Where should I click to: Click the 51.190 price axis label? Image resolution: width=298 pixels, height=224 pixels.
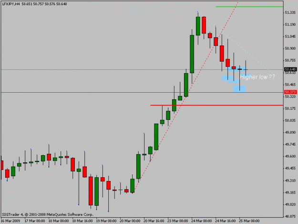pyautogui.click(x=290, y=24)
